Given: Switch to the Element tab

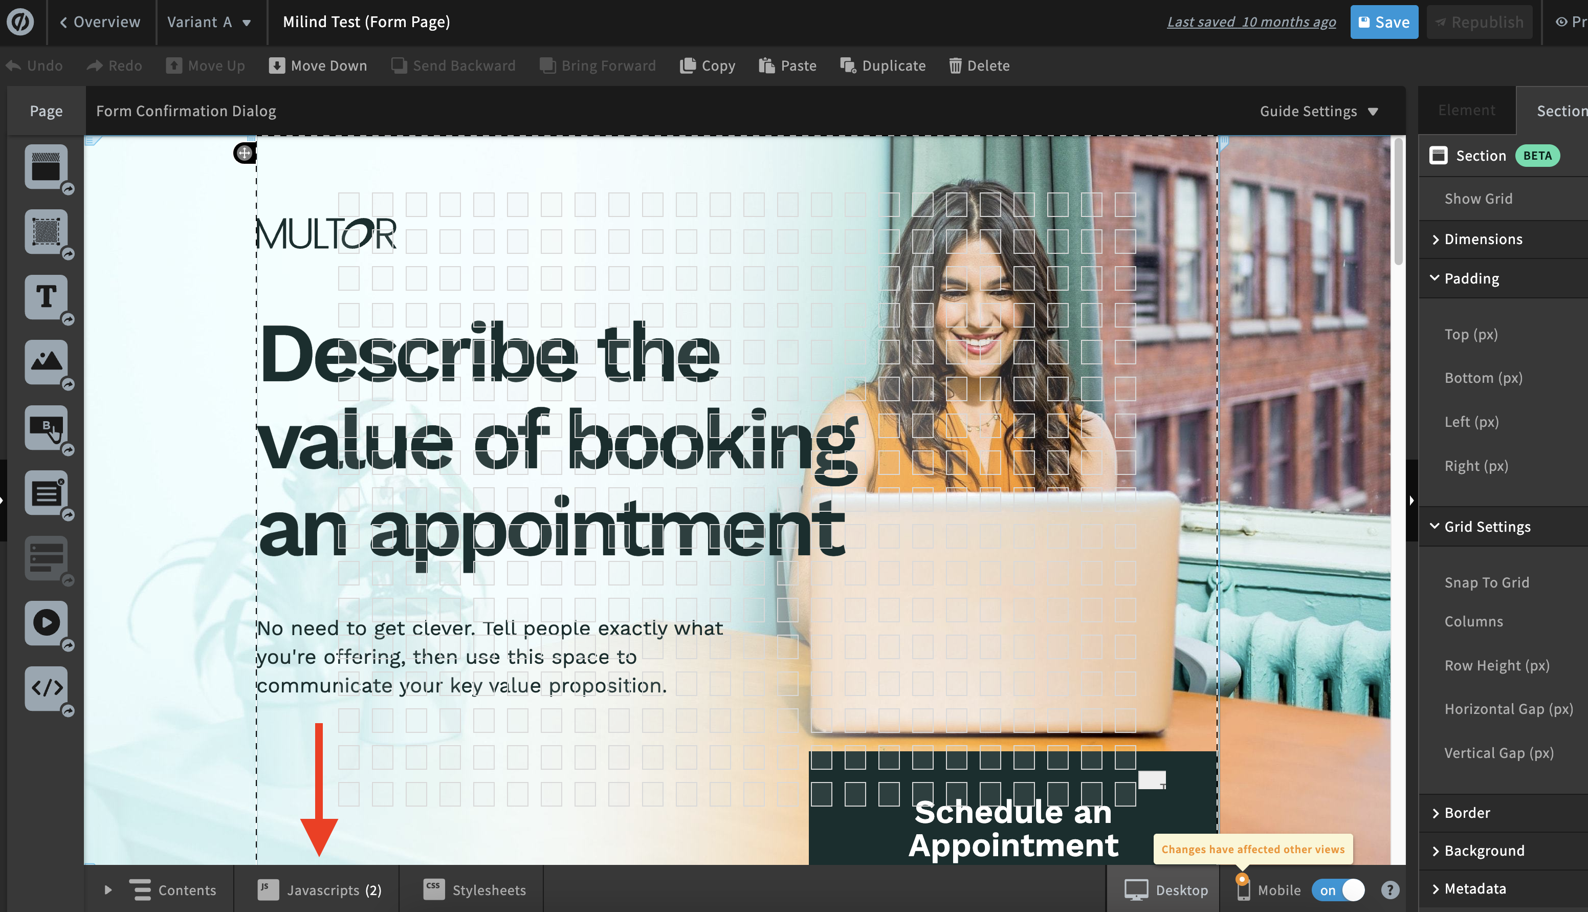Looking at the screenshot, I should click(x=1466, y=110).
